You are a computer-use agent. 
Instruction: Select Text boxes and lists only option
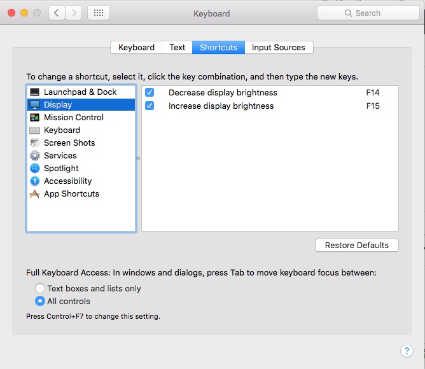coord(40,288)
